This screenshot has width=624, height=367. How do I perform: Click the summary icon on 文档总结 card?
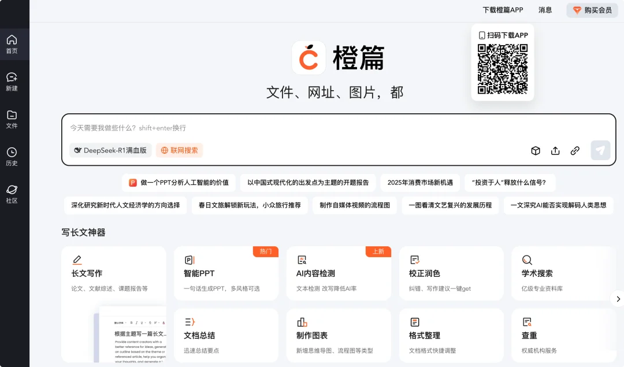[x=190, y=322]
